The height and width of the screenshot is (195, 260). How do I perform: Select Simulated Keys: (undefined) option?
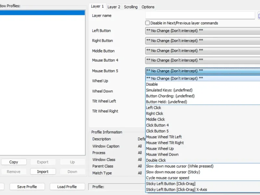click(203, 90)
